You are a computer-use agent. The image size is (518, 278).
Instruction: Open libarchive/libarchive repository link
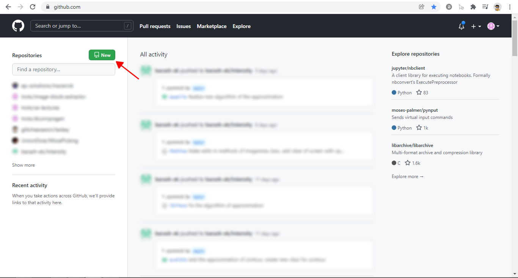click(x=413, y=145)
